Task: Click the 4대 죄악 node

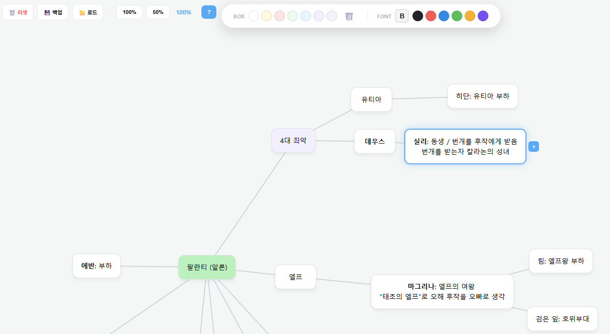Action: pyautogui.click(x=293, y=140)
